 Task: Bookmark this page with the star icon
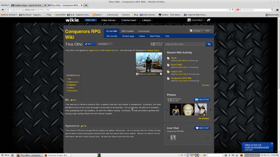coord(227,10)
